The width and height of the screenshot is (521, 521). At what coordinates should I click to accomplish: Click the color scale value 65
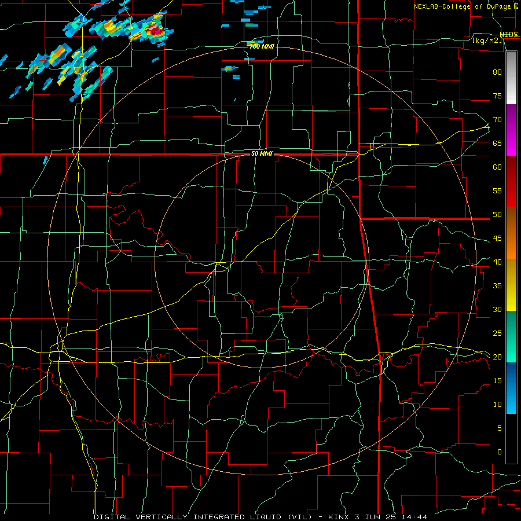point(497,143)
